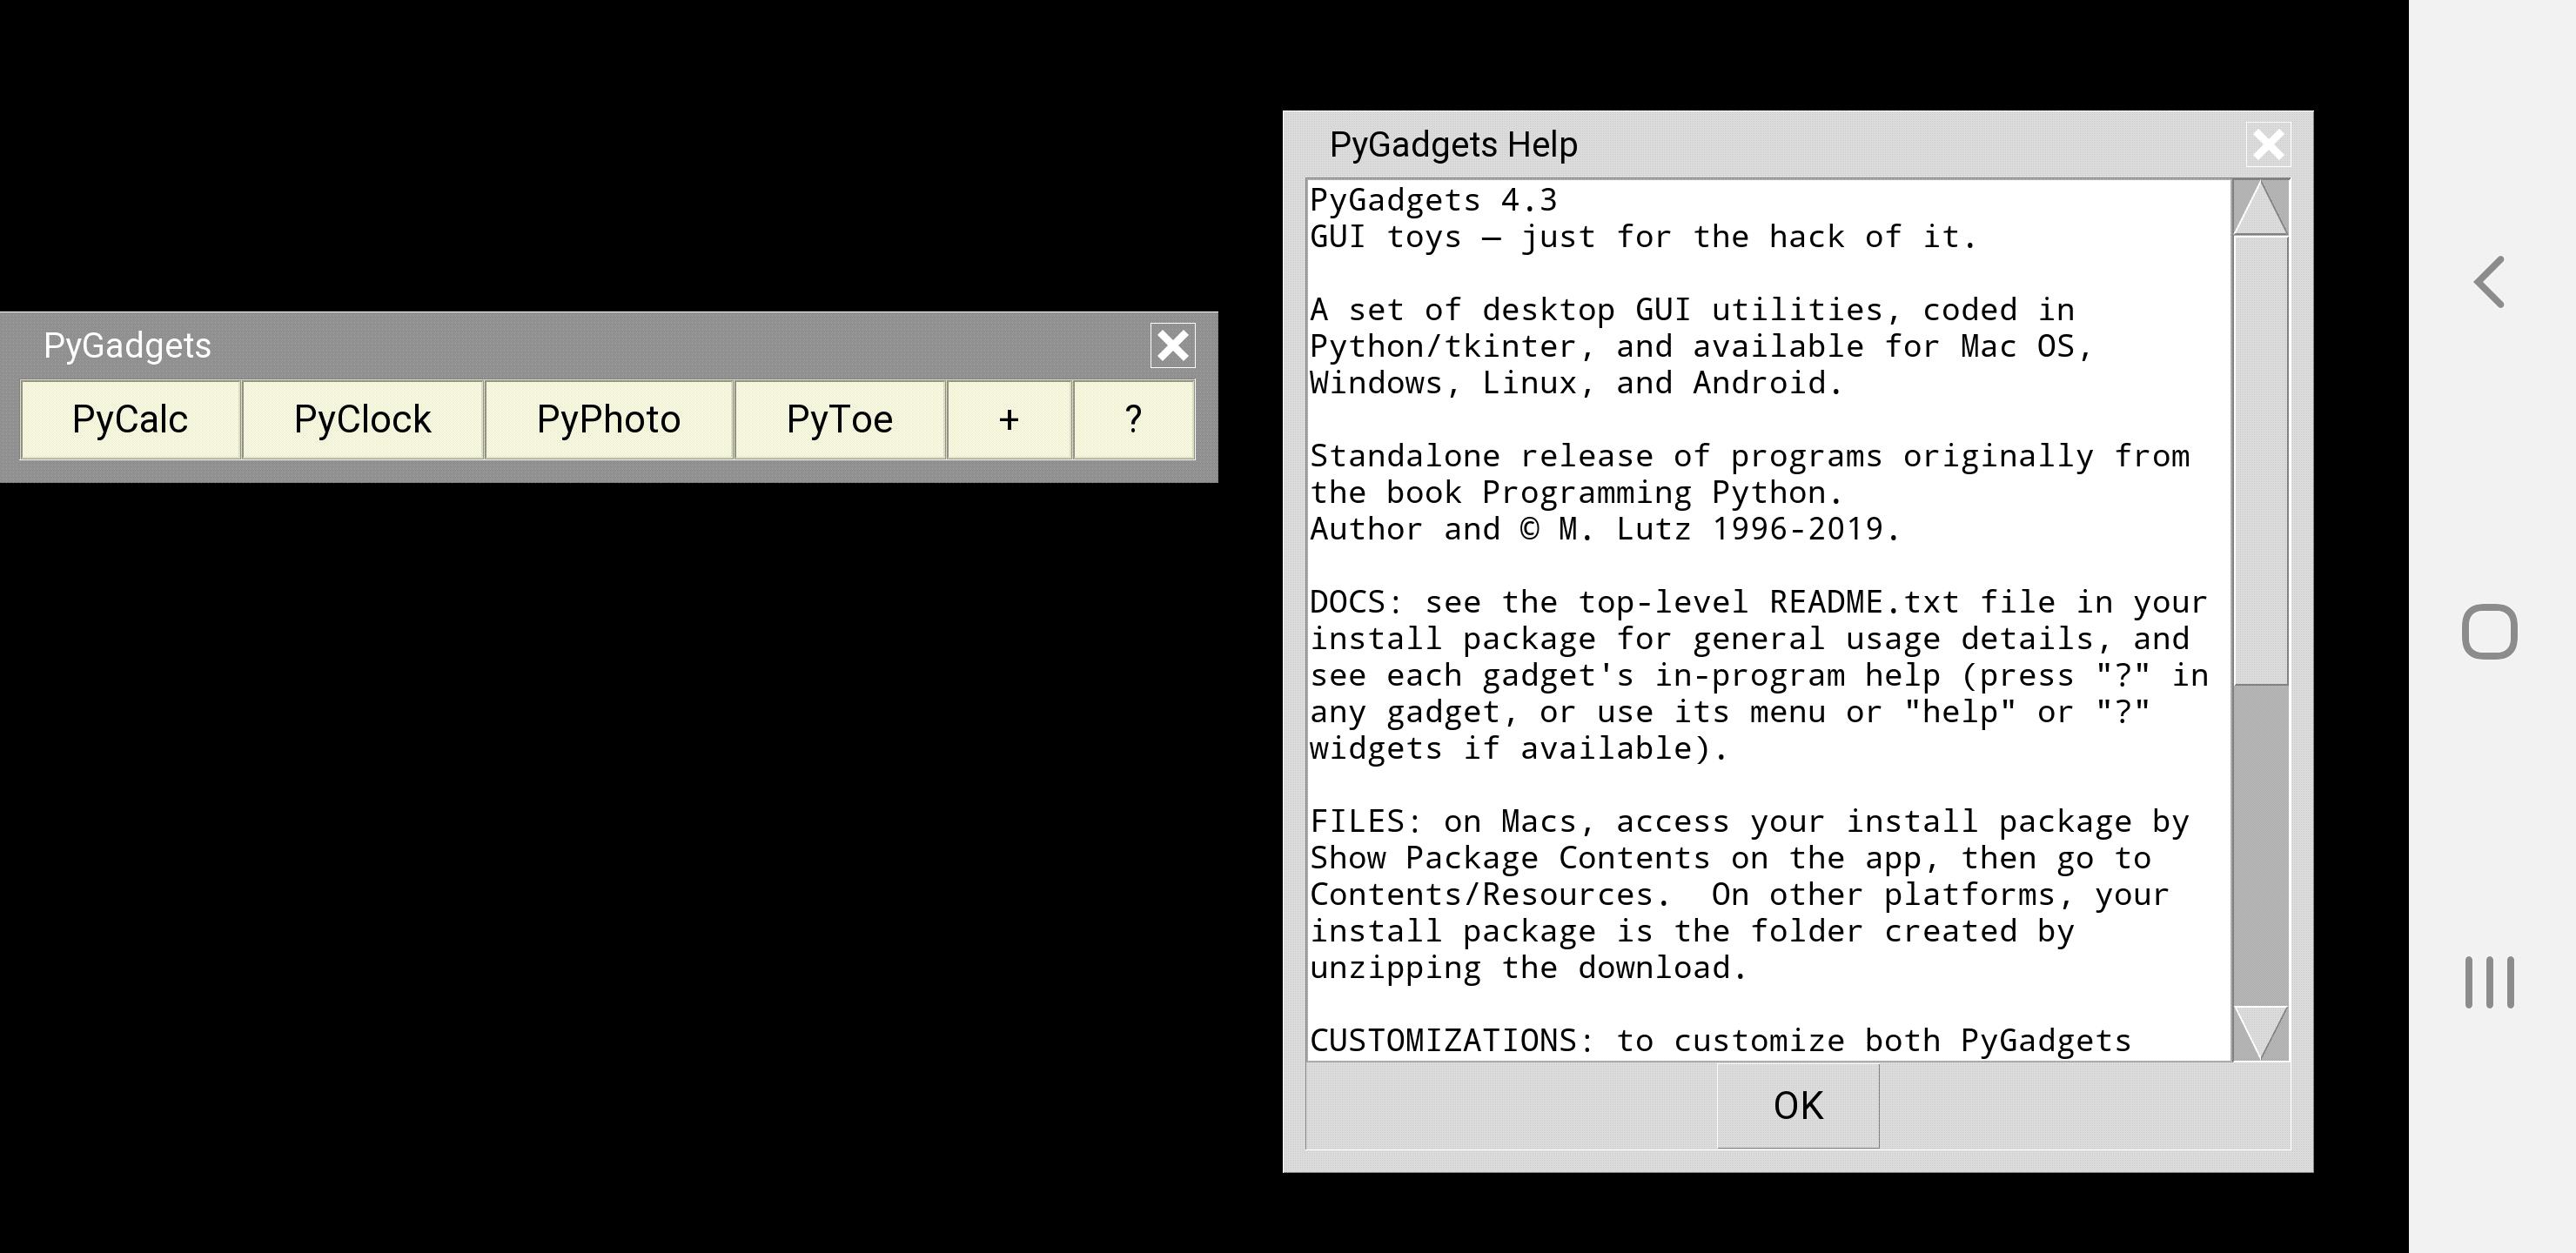This screenshot has width=2576, height=1253.
Task: Click the help scrollbar down arrow
Action: (x=2260, y=1033)
